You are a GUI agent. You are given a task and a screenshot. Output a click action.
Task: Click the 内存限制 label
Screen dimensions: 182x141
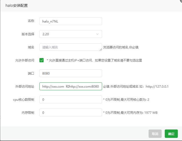point(28,113)
